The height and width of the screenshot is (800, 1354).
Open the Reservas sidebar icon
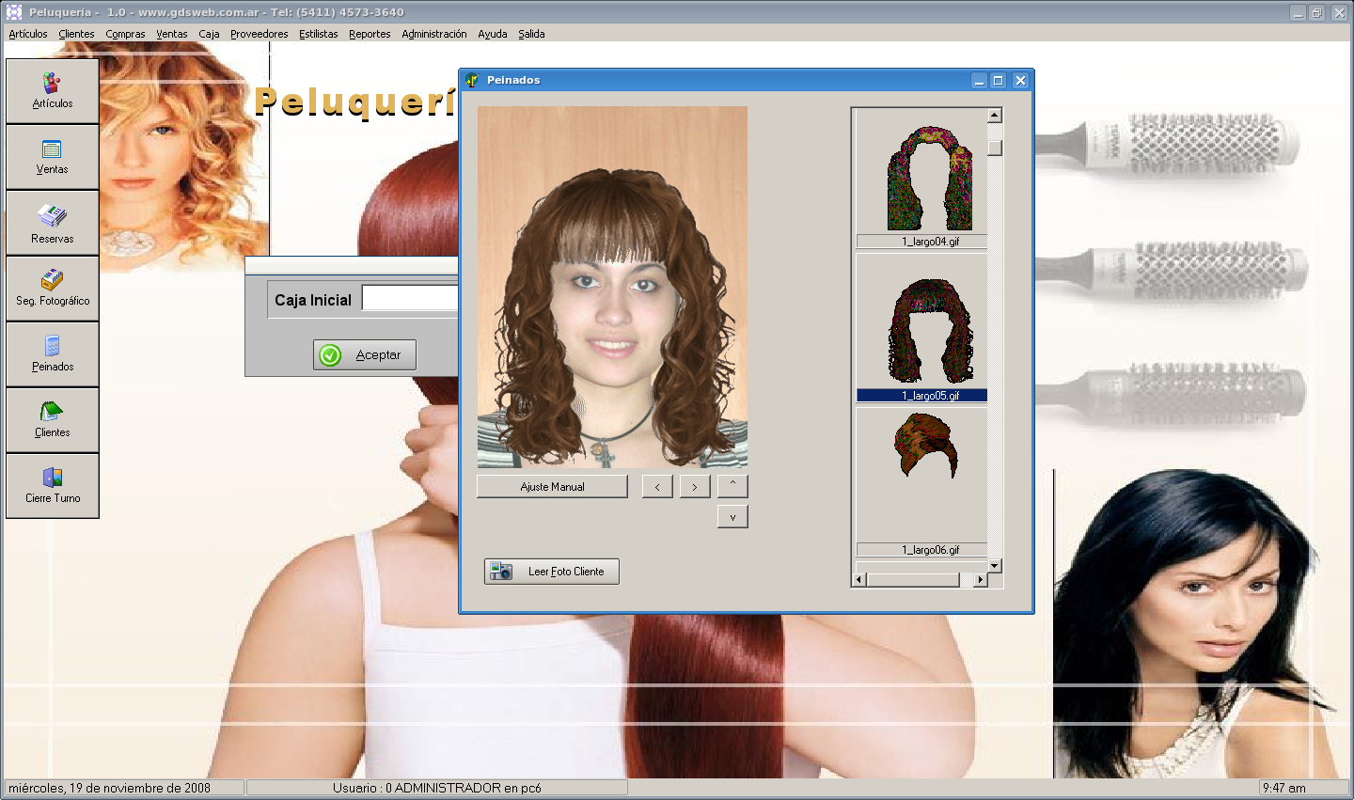tap(52, 223)
